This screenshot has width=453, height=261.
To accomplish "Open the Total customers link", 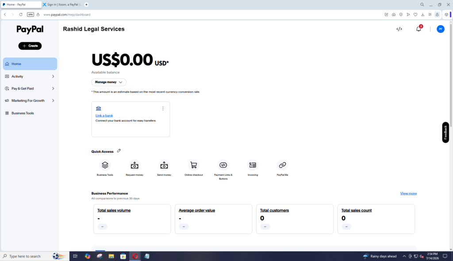I will coord(274,211).
